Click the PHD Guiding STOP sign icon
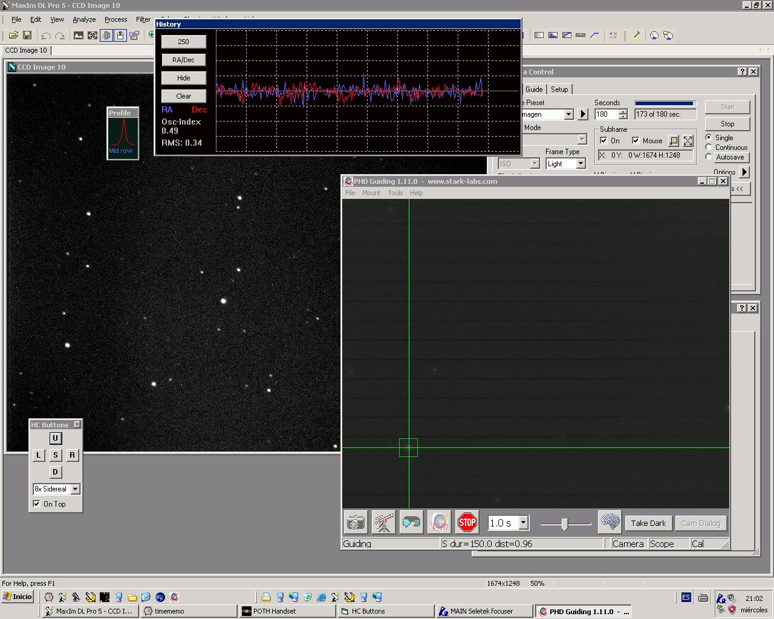The width and height of the screenshot is (774, 619). coord(467,522)
